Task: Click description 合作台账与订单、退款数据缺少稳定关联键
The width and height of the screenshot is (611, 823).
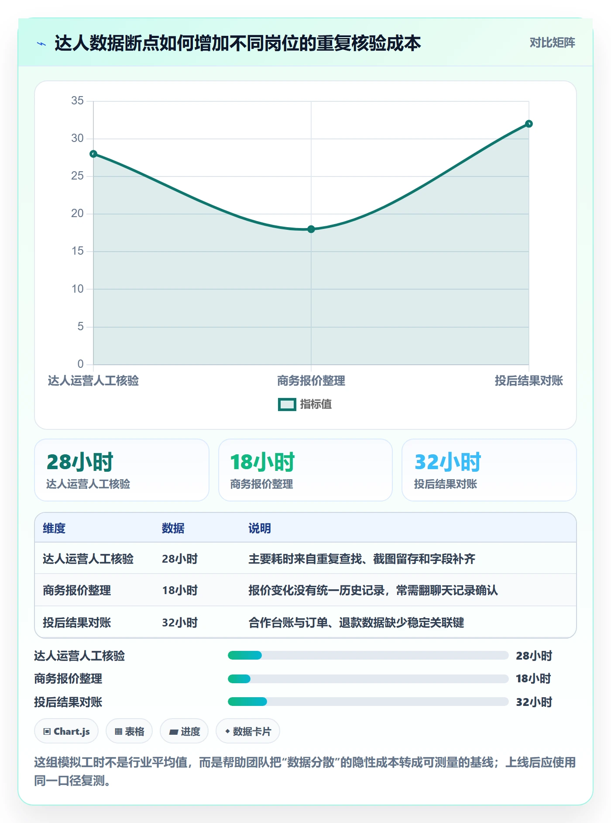Action: click(356, 623)
